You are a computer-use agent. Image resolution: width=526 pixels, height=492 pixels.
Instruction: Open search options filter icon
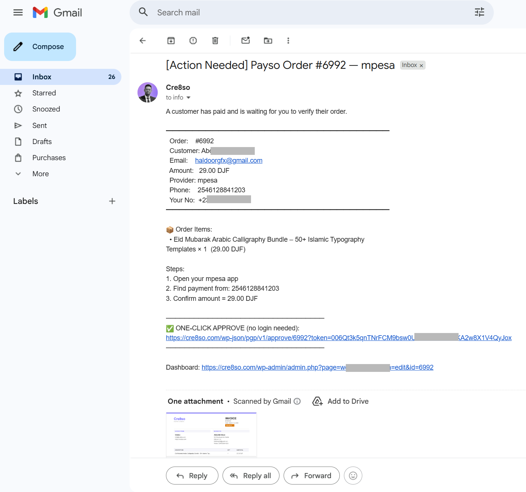(x=480, y=12)
